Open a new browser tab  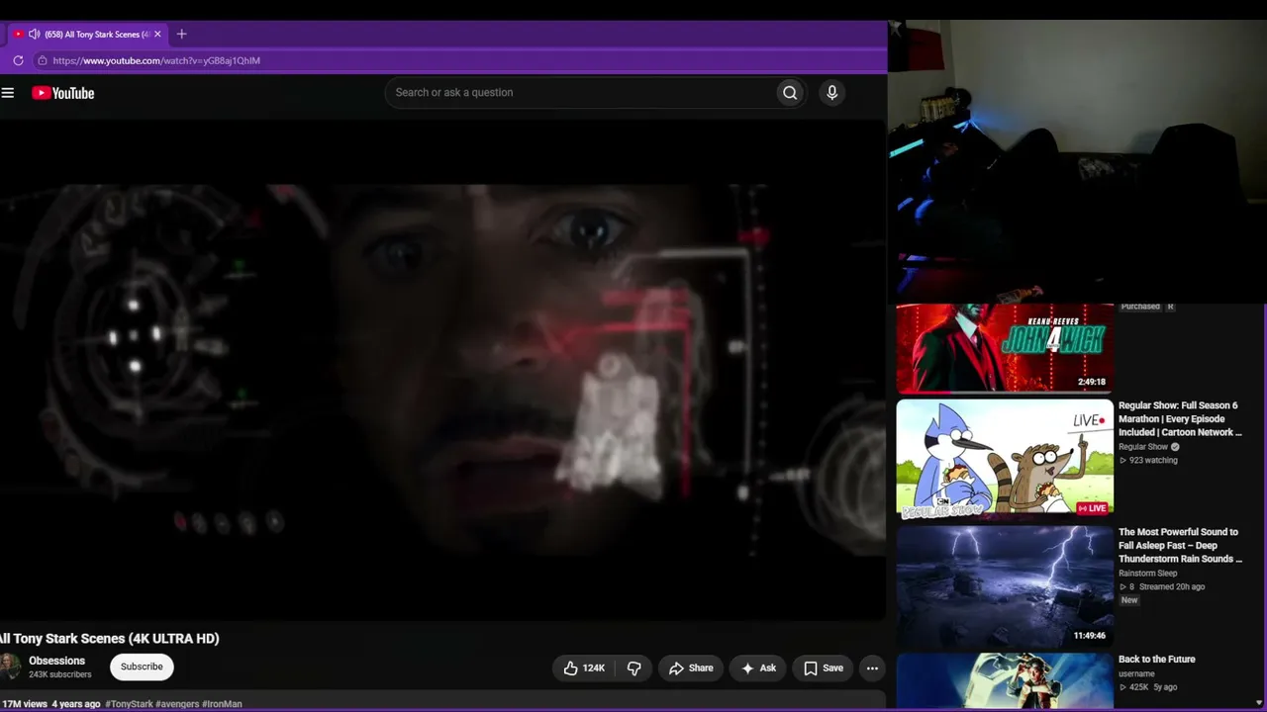click(181, 34)
